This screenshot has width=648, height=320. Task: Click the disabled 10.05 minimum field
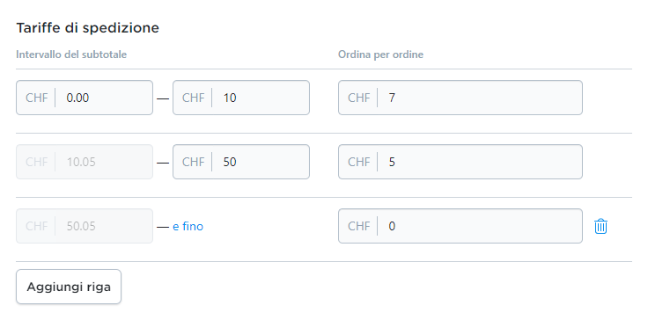pos(85,162)
